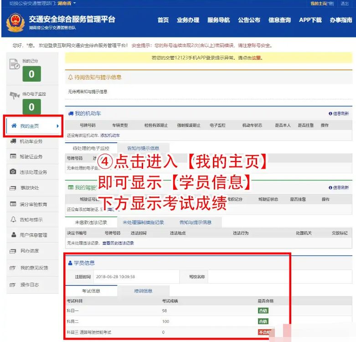
Task: Switch to 告知与提示信息 tab beside 未处理强制措施记录
Action: [195, 223]
